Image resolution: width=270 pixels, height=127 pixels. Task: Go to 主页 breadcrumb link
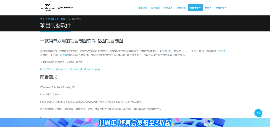[42, 19]
